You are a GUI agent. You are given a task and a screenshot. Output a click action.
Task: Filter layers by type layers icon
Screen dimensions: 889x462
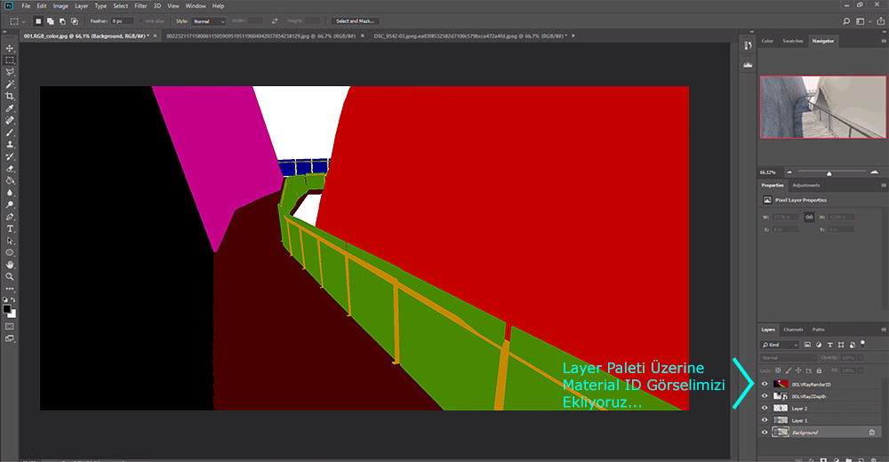click(x=829, y=344)
